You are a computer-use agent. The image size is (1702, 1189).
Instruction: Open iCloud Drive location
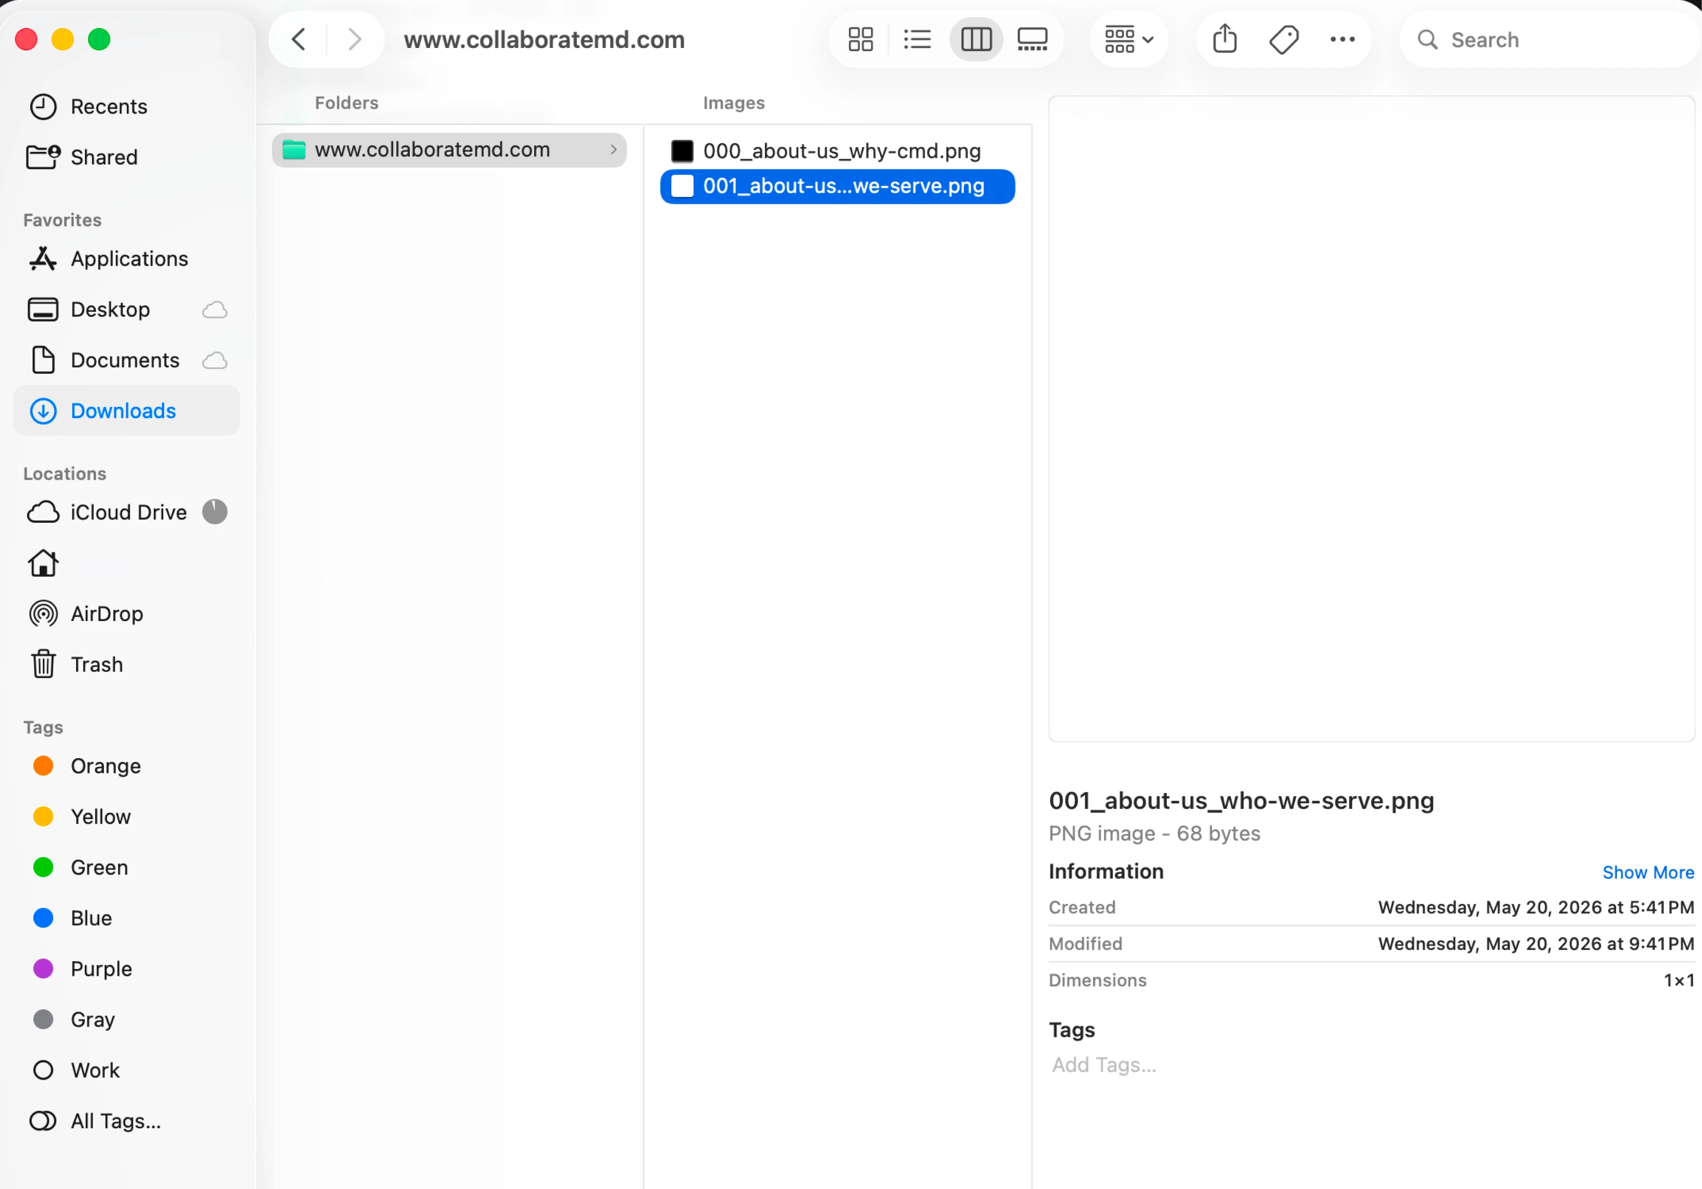[126, 512]
